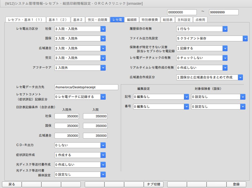252x188 pixels.
Task: Expand the 広域連合作成区分 dropdown
Action: (x=240, y=77)
